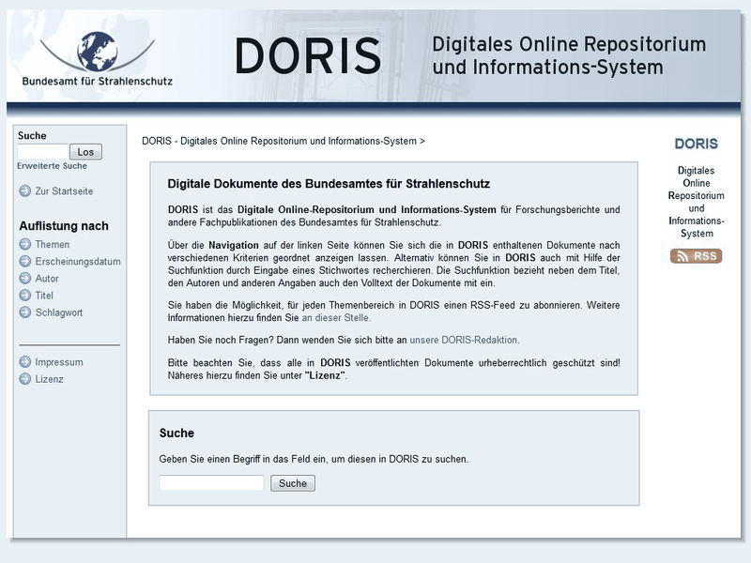Click the 'Auflistung nach' heading

pos(64,226)
